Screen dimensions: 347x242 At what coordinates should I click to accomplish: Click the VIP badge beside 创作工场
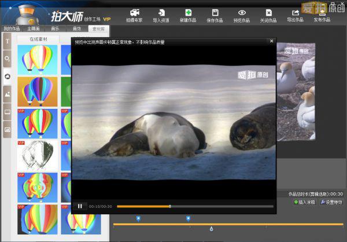107,19
